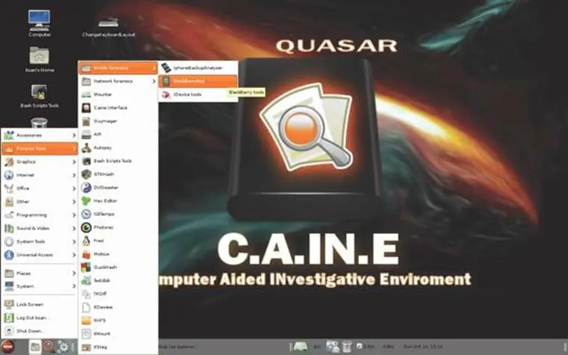Open the Computer desktop icon
568x355 pixels.
40,21
